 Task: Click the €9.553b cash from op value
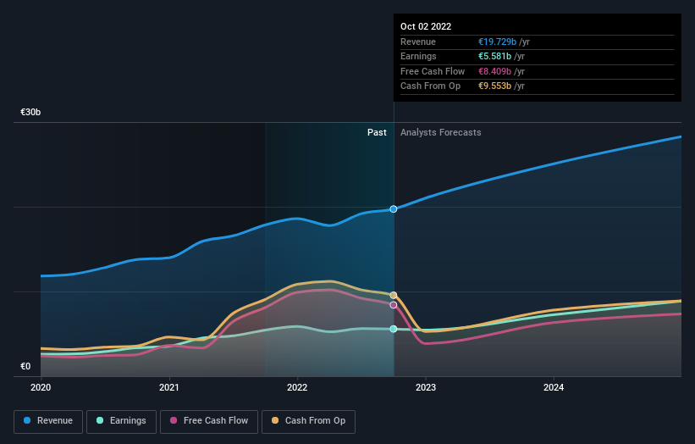pos(494,86)
